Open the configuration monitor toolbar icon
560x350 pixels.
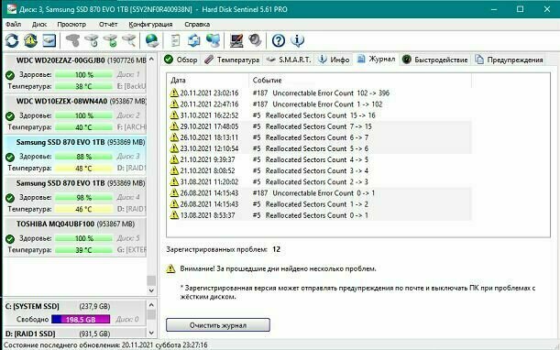pyautogui.click(x=236, y=40)
